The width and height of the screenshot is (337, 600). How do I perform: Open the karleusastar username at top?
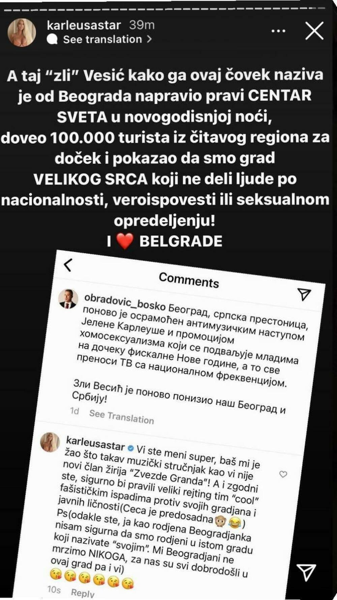click(84, 25)
